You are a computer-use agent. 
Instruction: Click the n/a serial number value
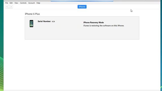53,21
